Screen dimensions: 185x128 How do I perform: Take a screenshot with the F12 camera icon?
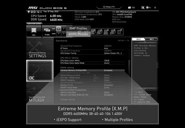(129, 7)
